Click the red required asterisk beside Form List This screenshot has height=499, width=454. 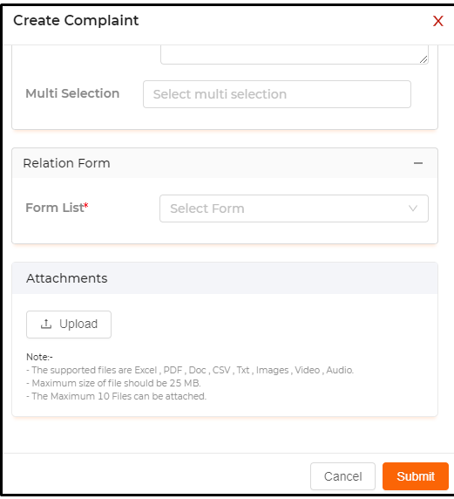tap(86, 205)
